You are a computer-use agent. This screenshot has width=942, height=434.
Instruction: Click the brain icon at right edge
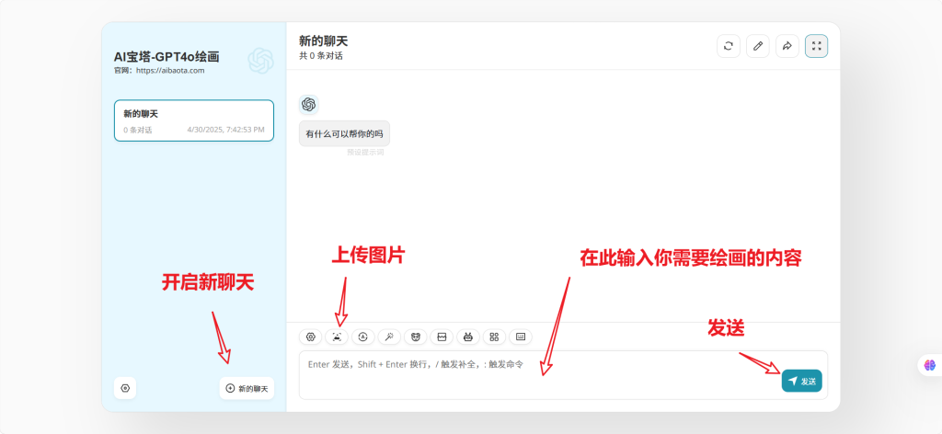click(930, 365)
